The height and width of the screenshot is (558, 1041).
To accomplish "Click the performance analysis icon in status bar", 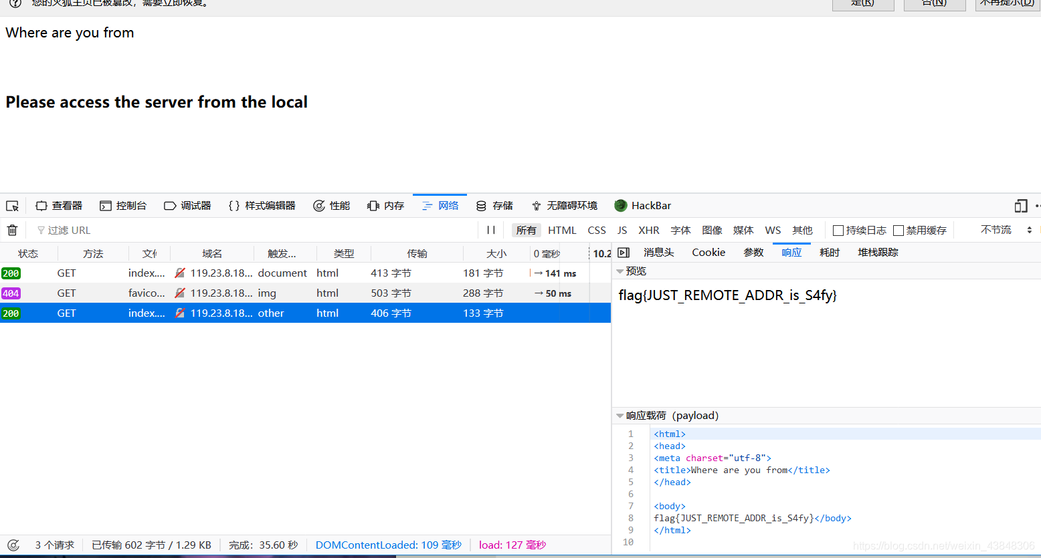I will click(13, 545).
